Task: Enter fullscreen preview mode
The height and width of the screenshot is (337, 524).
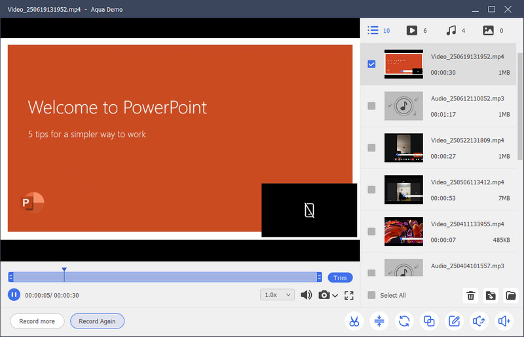Action: coord(349,295)
